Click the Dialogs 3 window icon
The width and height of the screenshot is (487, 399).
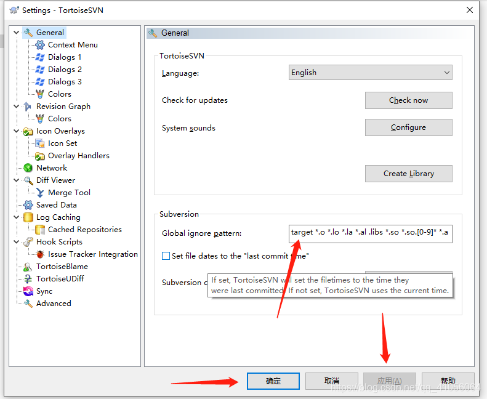[40, 82]
